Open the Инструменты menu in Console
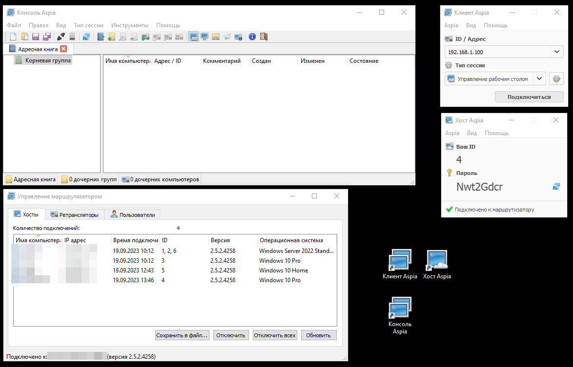This screenshot has width=573, height=367. (x=129, y=25)
